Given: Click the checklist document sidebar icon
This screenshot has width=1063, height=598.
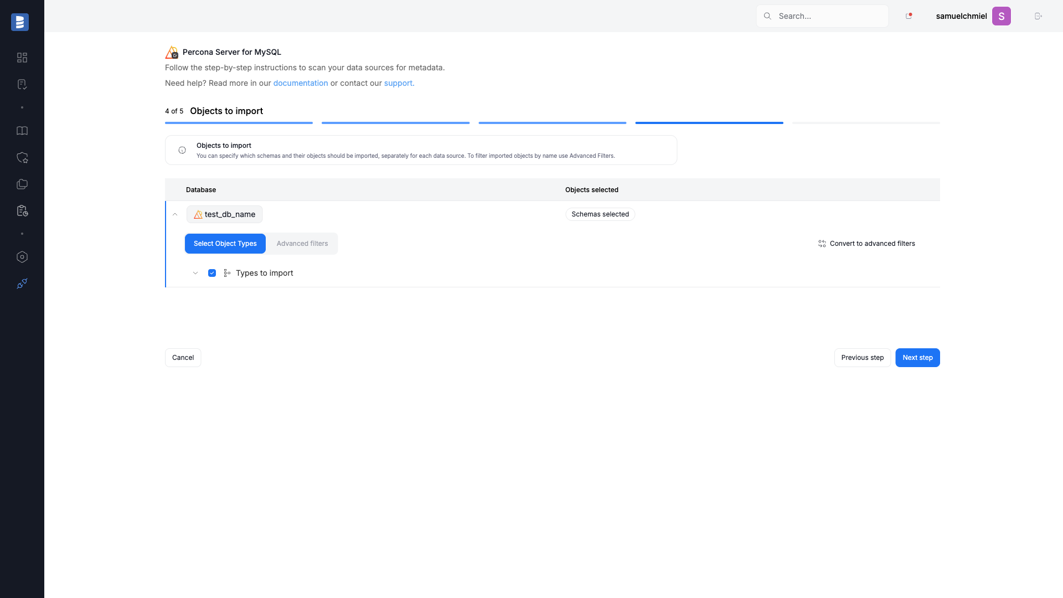Looking at the screenshot, I should click(22, 84).
